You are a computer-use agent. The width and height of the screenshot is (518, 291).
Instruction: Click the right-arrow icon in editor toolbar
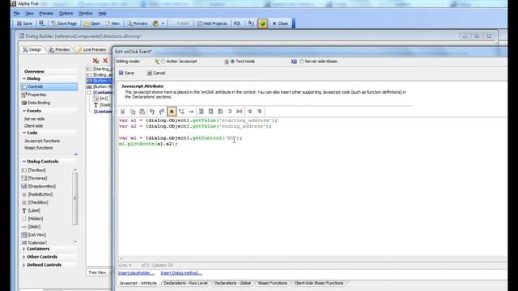[191, 112]
